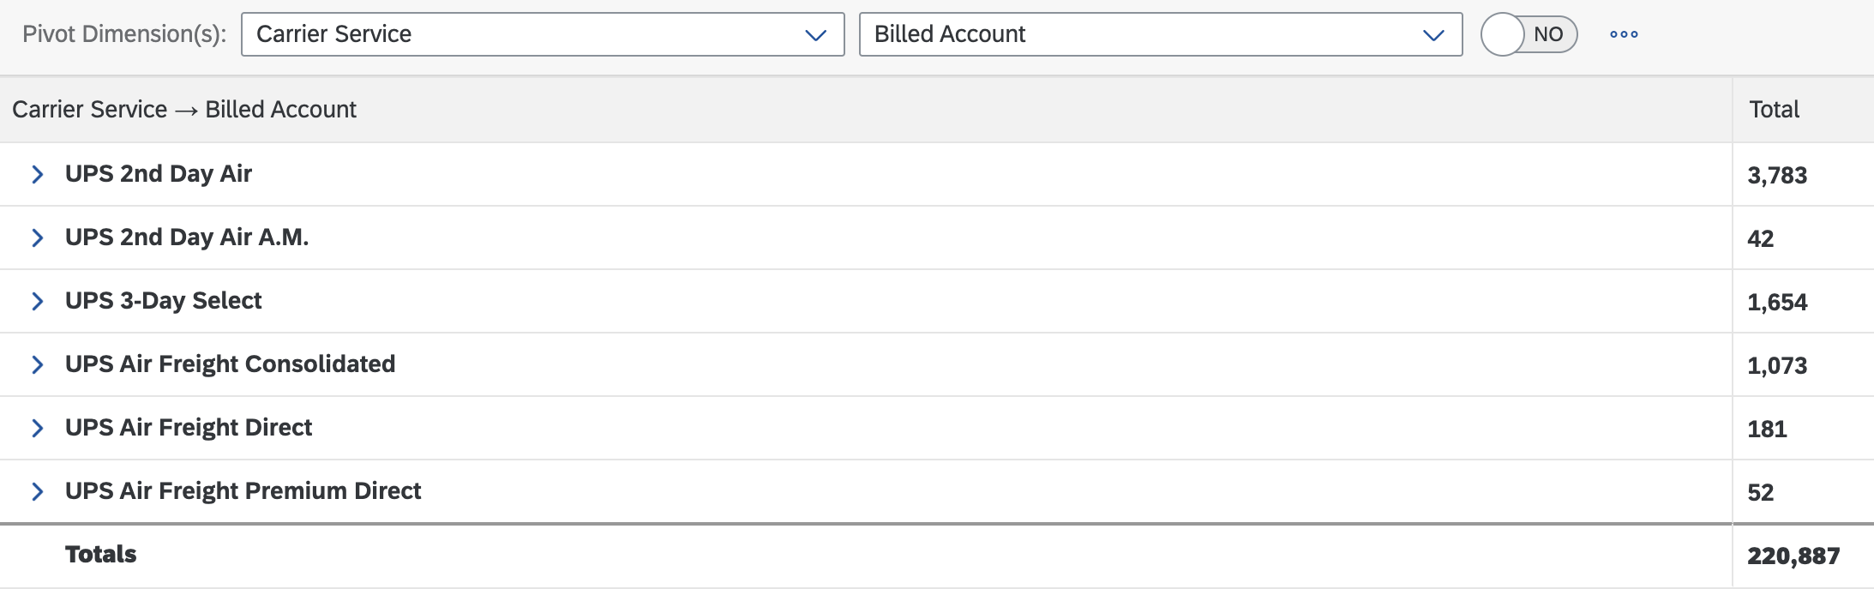Select the UPS 2nd Day Air label
1874x589 pixels.
[159, 174]
